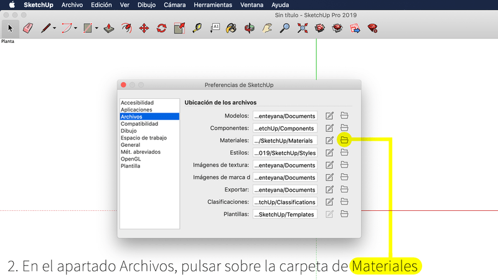This screenshot has width=498, height=280.
Task: Open the Extension Warehouse icon
Action: pos(337,28)
